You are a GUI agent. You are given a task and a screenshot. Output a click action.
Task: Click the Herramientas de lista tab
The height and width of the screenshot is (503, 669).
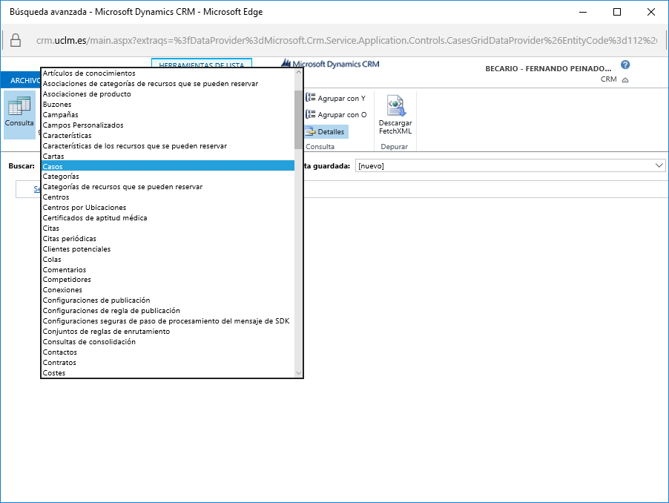tap(201, 65)
